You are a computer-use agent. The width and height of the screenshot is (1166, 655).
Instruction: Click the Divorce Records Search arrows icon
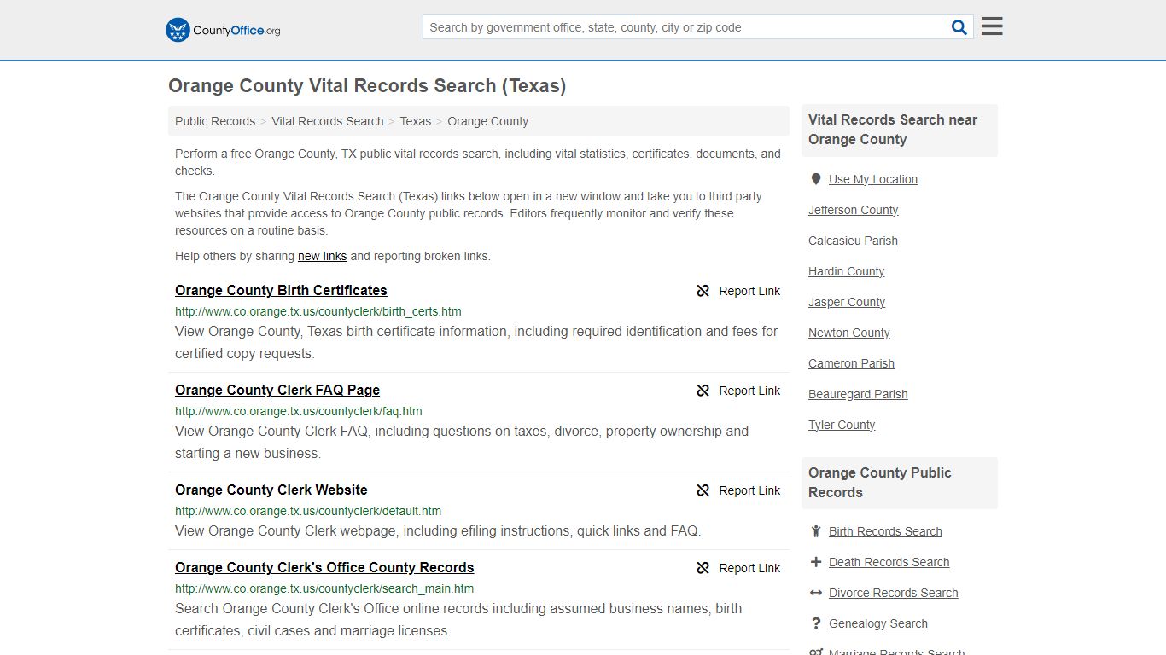click(x=816, y=593)
